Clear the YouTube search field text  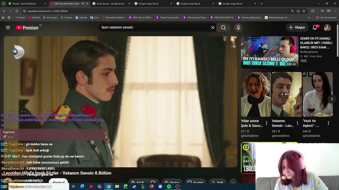click(x=213, y=27)
